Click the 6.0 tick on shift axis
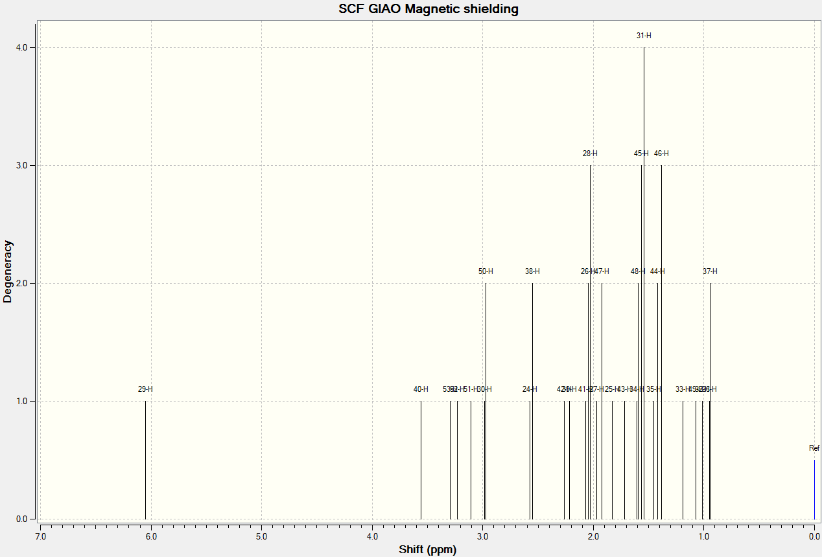The width and height of the screenshot is (822, 557). 151,537
